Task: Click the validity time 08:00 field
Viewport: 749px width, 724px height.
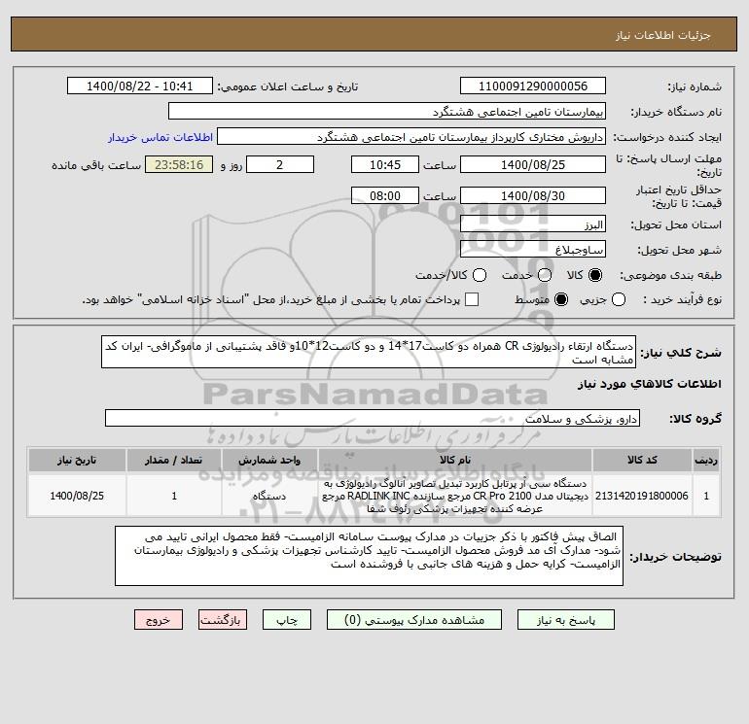Action: pyautogui.click(x=385, y=195)
